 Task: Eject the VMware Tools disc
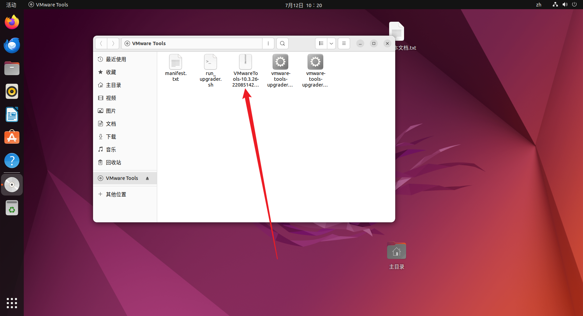coord(147,178)
